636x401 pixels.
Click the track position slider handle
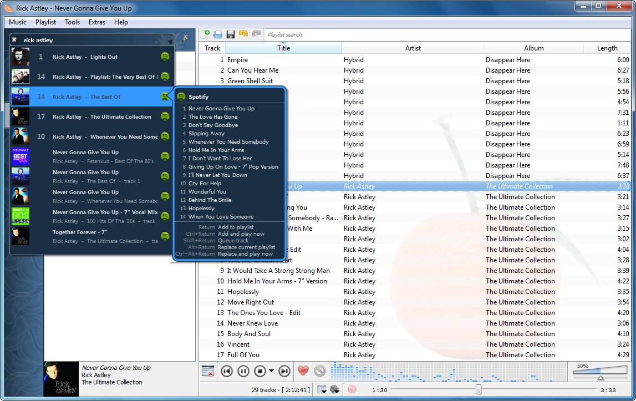tap(479, 390)
